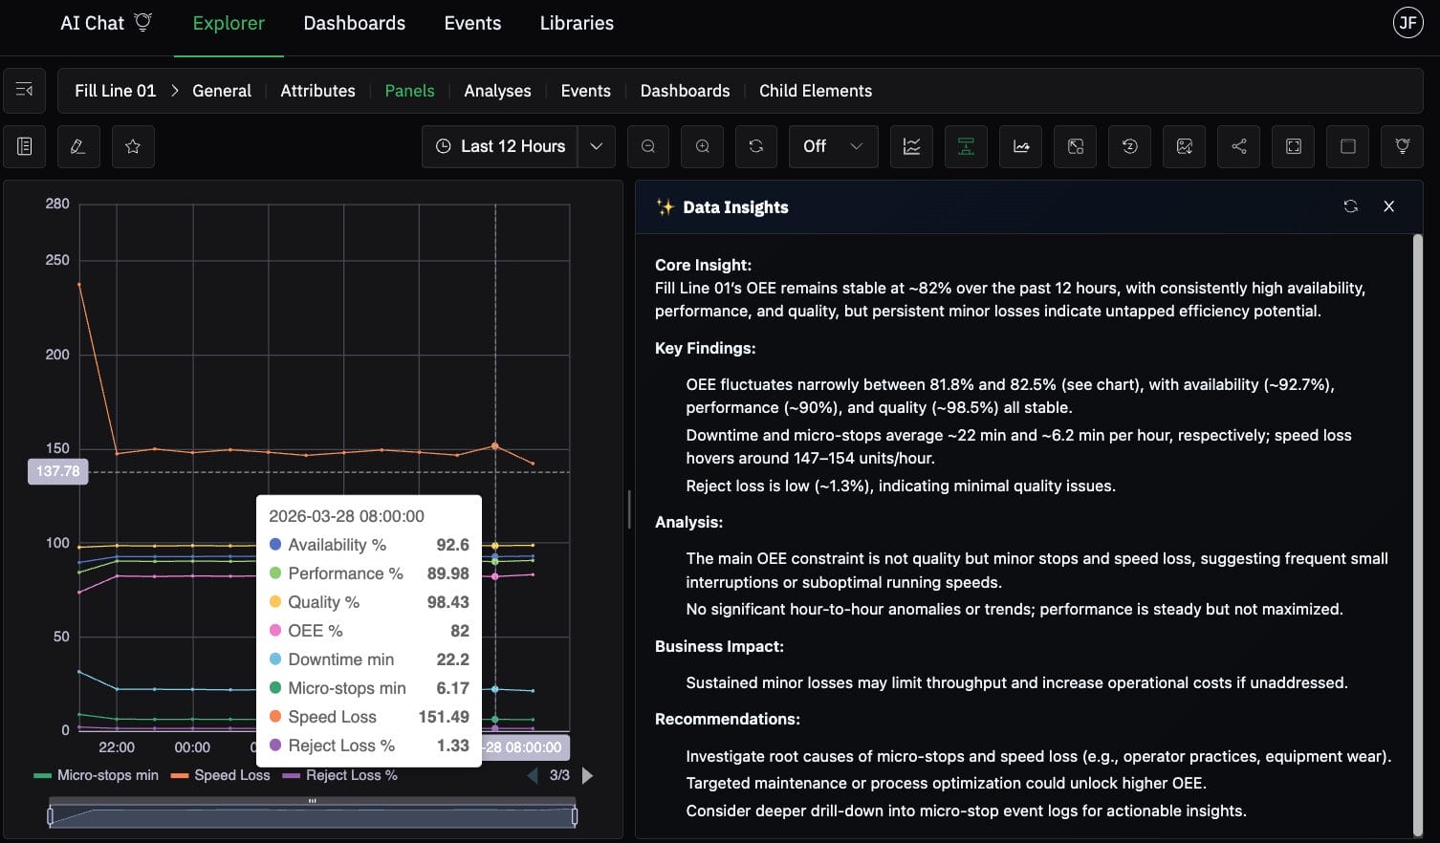The width and height of the screenshot is (1440, 843).
Task: Click the share icon in the toolbar
Action: (1239, 146)
